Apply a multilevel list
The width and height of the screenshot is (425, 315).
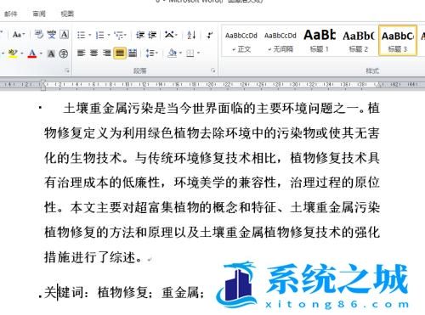(118, 35)
